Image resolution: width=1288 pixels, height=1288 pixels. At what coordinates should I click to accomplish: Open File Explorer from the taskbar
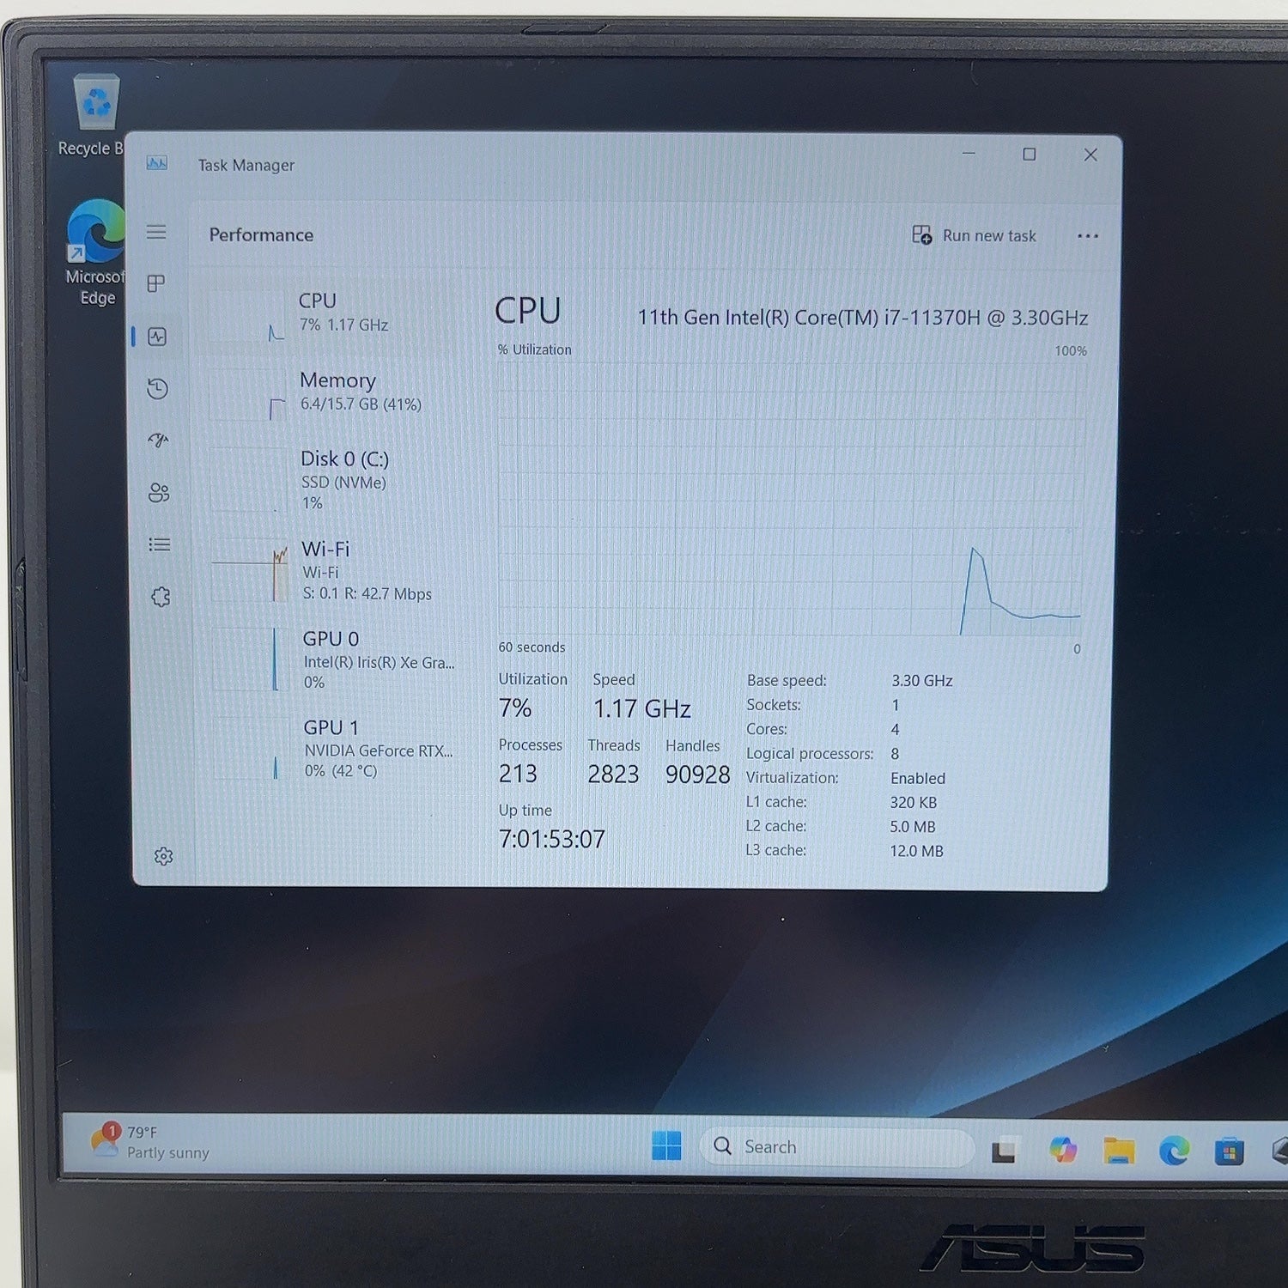point(1119,1150)
